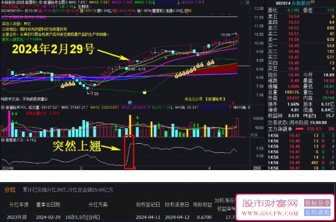This screenshot has width=336, height=222.
Task: Click the 每股收益 column header
Action: pos(203,205)
